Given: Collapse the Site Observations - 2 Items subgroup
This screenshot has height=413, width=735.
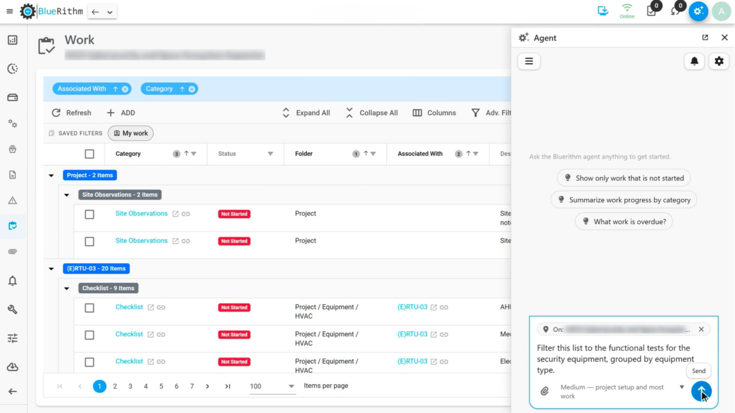Looking at the screenshot, I should [67, 195].
